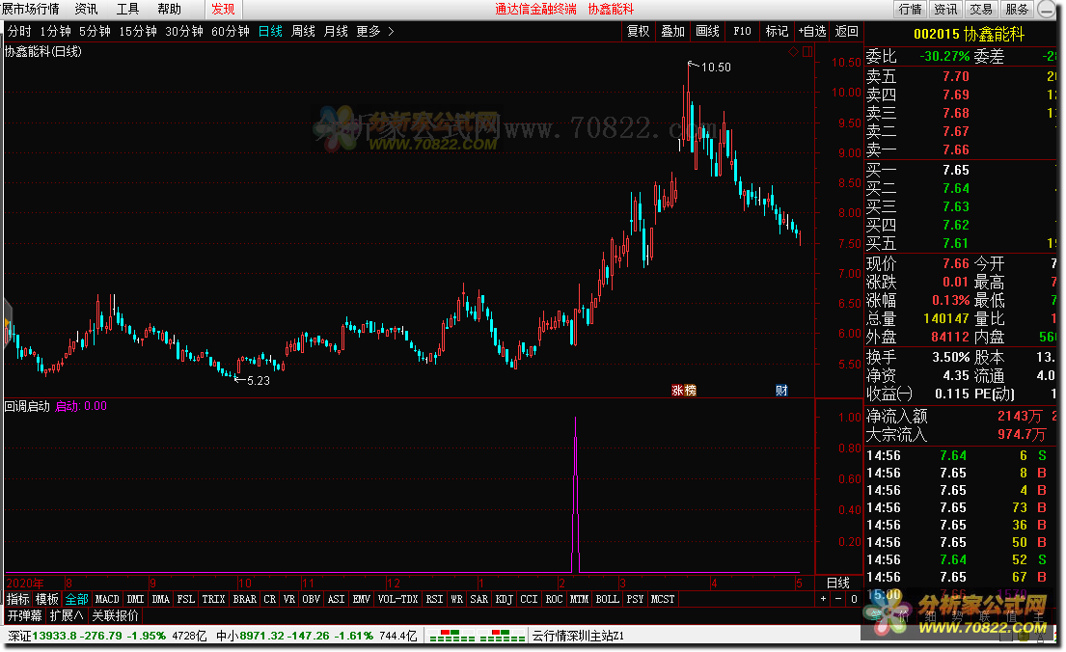This screenshot has width=1066, height=652.
Task: Select the 15分钟 period
Action: [138, 31]
